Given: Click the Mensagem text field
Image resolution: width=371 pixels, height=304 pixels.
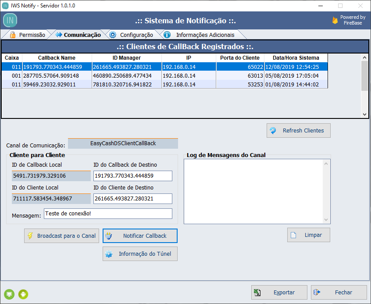Looking at the screenshot, I should (108, 214).
